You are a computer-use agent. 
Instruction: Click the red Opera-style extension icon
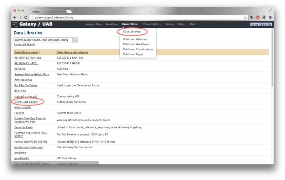click(x=258, y=17)
